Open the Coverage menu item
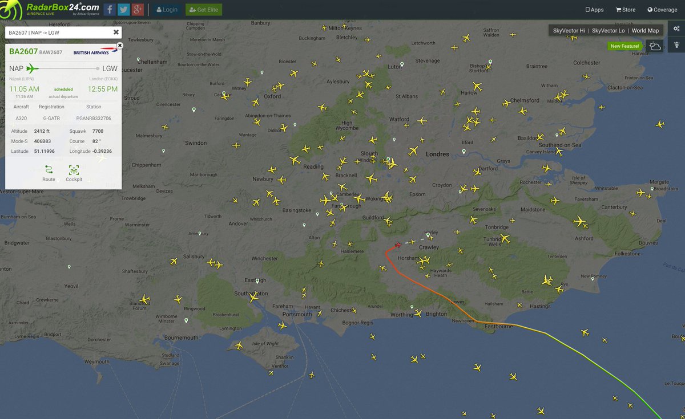Screen dimensions: 685x419 coord(662,10)
